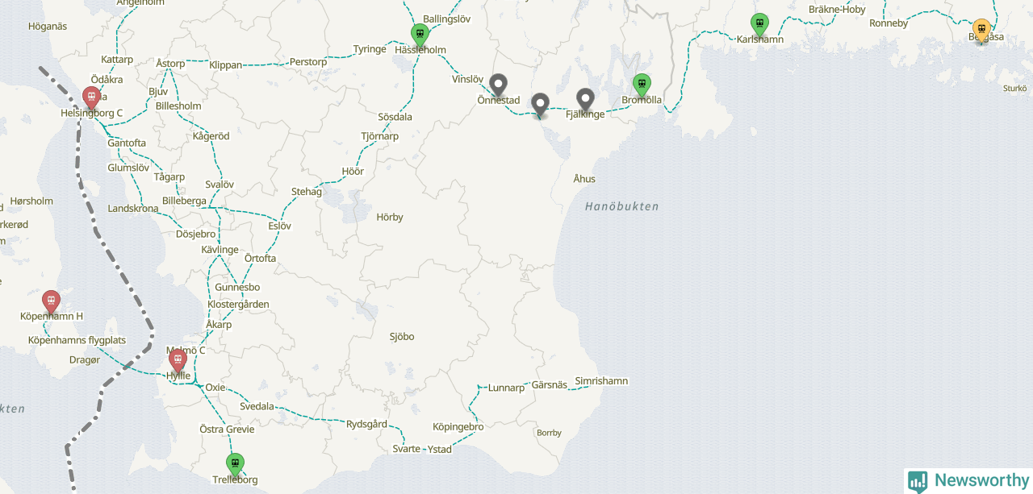Select the green station marker at Karlshamn
Screen dimensions: 1033x494
tap(759, 24)
